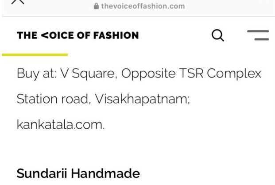This screenshot has height=185, width=275.
Task: Click the yellow reading progress bar
Action: pyautogui.click(x=35, y=54)
